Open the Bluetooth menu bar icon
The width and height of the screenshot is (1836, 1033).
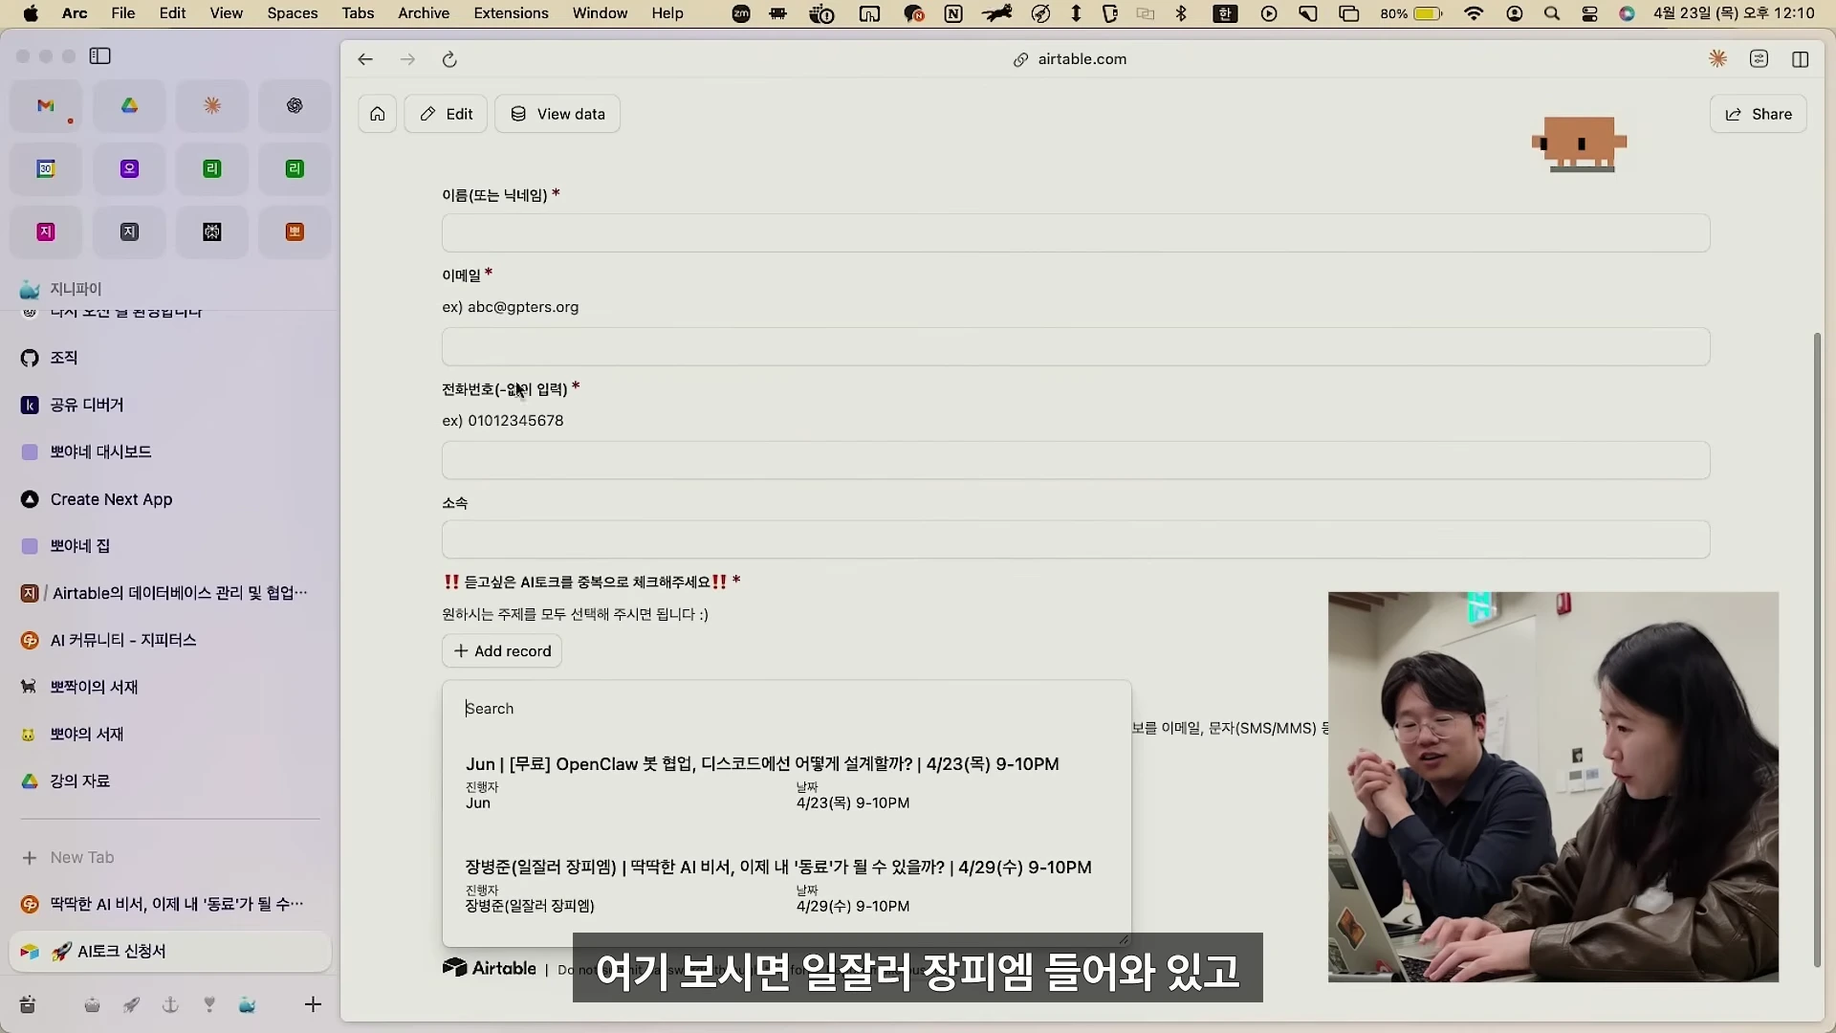(x=1182, y=13)
